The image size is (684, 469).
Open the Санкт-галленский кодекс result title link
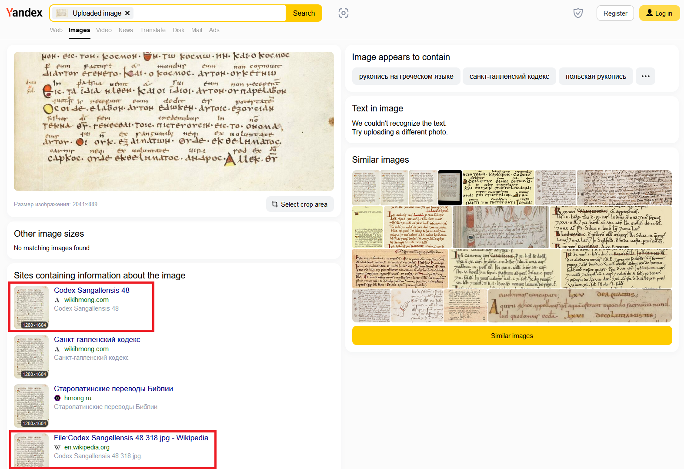pos(97,339)
